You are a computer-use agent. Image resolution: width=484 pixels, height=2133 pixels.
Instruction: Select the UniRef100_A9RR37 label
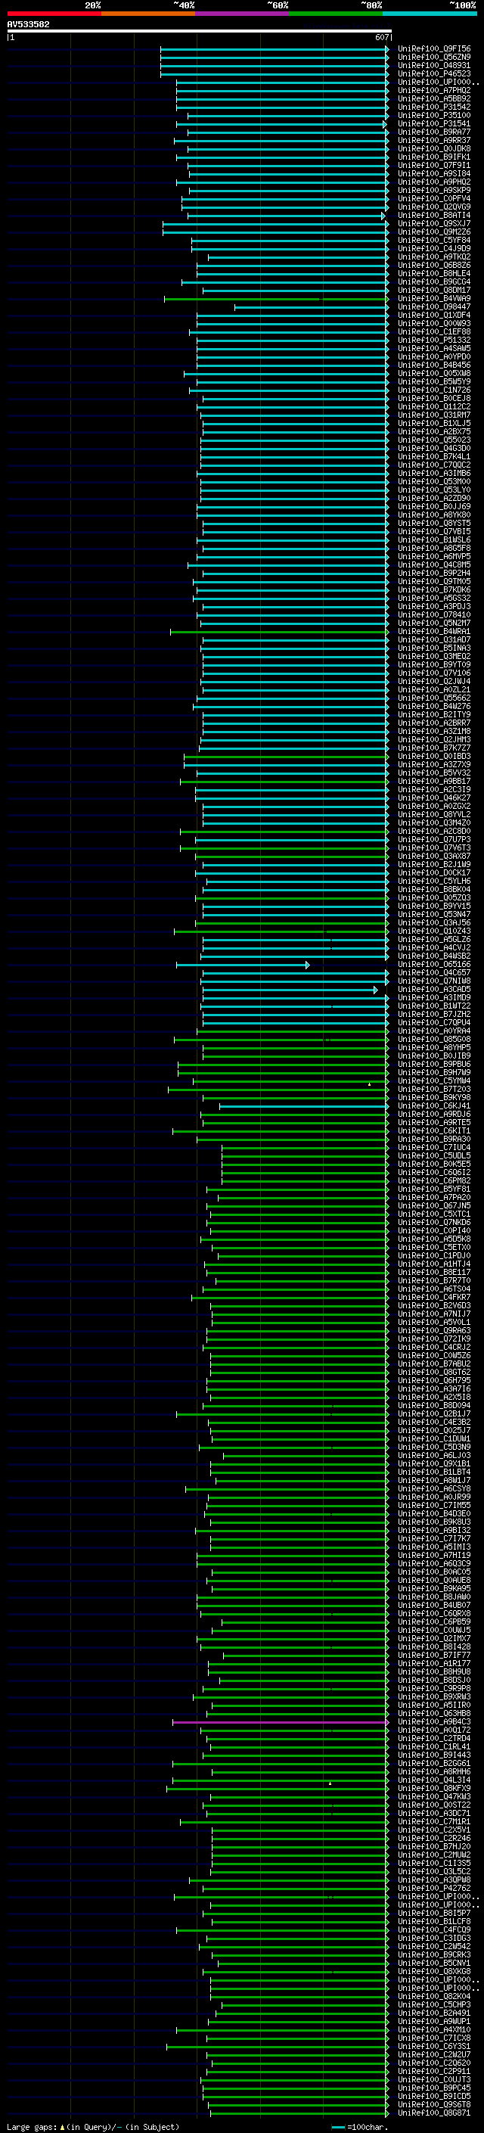(x=434, y=140)
